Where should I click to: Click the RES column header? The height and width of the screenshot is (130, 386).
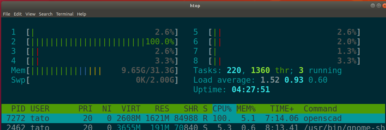point(162,108)
